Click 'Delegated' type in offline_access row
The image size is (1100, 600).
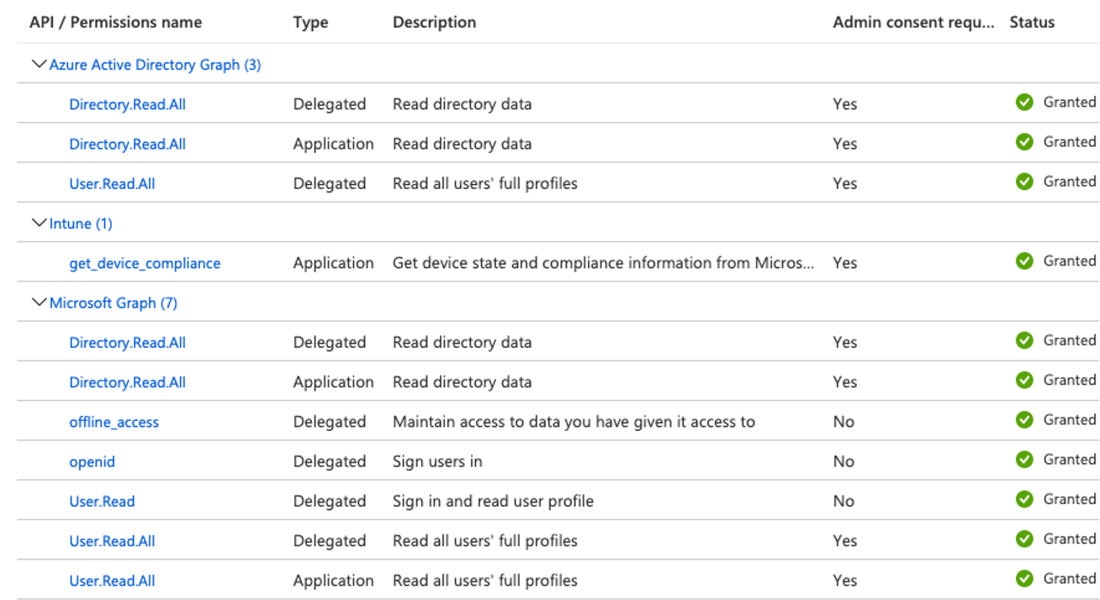pos(330,422)
